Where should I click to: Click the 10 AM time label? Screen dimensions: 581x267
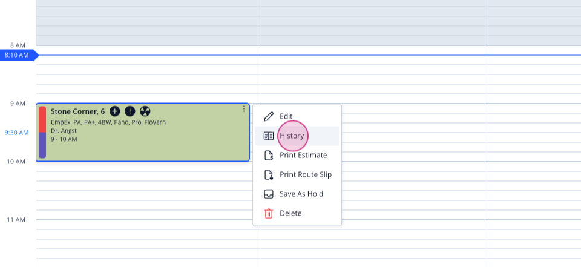(16, 161)
